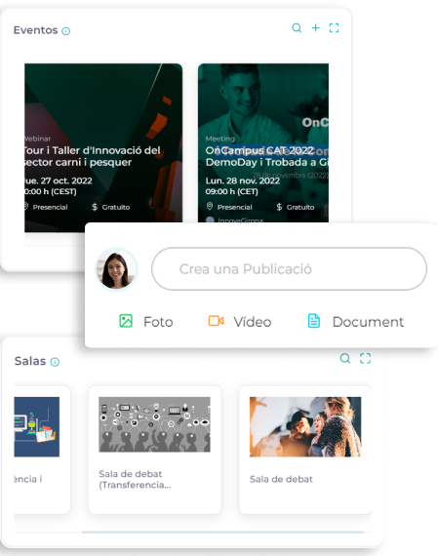This screenshot has height=556, width=438.
Task: Expand the Eventos panel to fullscreen
Action: pos(334,27)
